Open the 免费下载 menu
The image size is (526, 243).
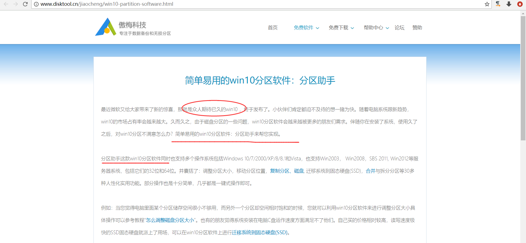[339, 28]
